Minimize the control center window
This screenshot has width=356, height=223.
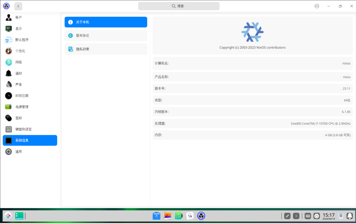(x=329, y=6)
